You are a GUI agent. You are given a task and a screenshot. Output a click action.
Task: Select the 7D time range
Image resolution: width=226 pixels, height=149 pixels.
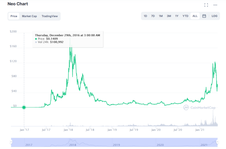153,16
